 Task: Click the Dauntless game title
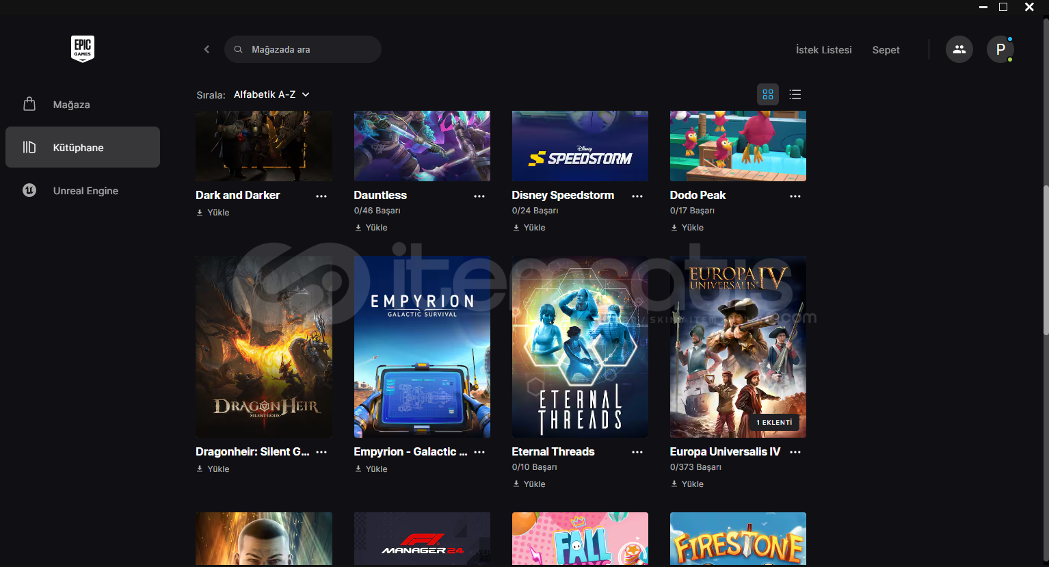tap(380, 195)
